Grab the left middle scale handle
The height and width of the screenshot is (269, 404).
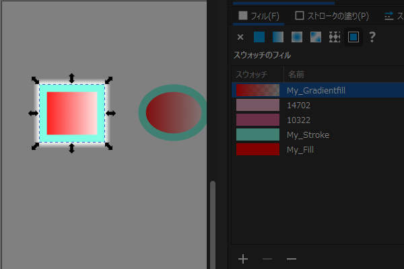[x=33, y=113]
